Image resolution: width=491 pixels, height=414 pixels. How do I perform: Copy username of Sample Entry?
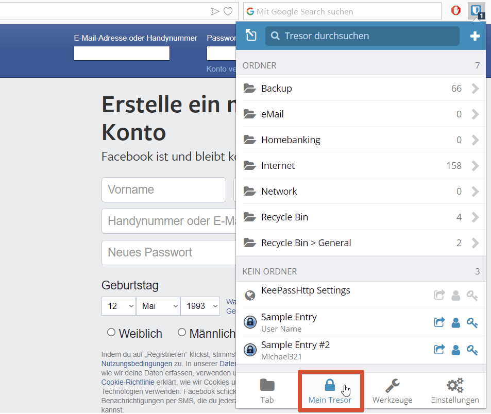pos(455,322)
